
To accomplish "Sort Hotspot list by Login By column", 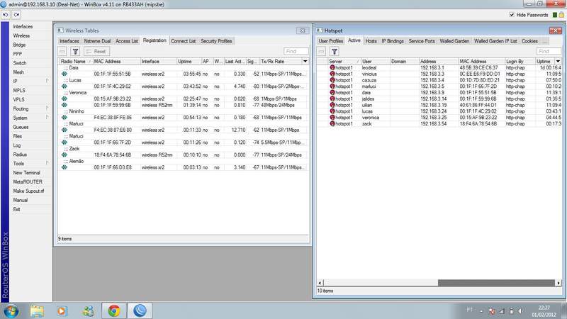I will point(520,62).
